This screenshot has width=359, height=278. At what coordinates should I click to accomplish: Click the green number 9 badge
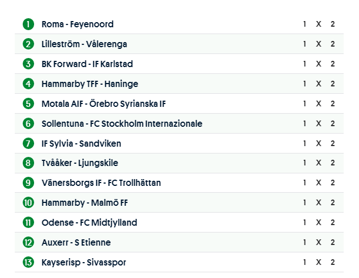pos(28,183)
